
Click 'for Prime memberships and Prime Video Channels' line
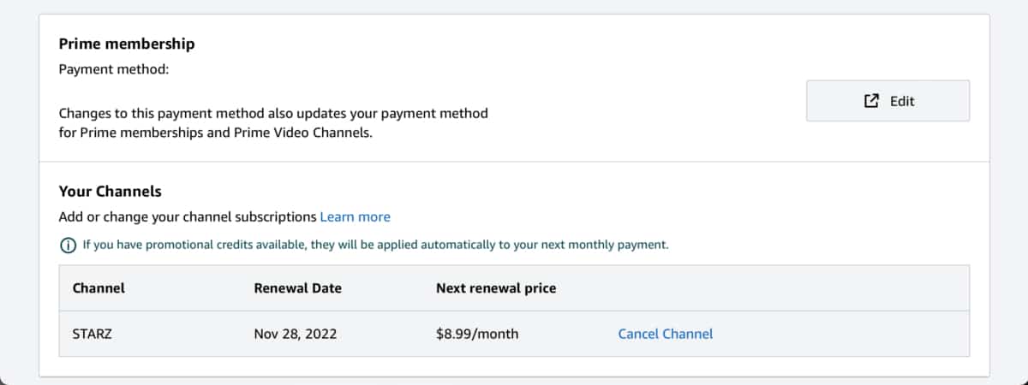click(216, 134)
